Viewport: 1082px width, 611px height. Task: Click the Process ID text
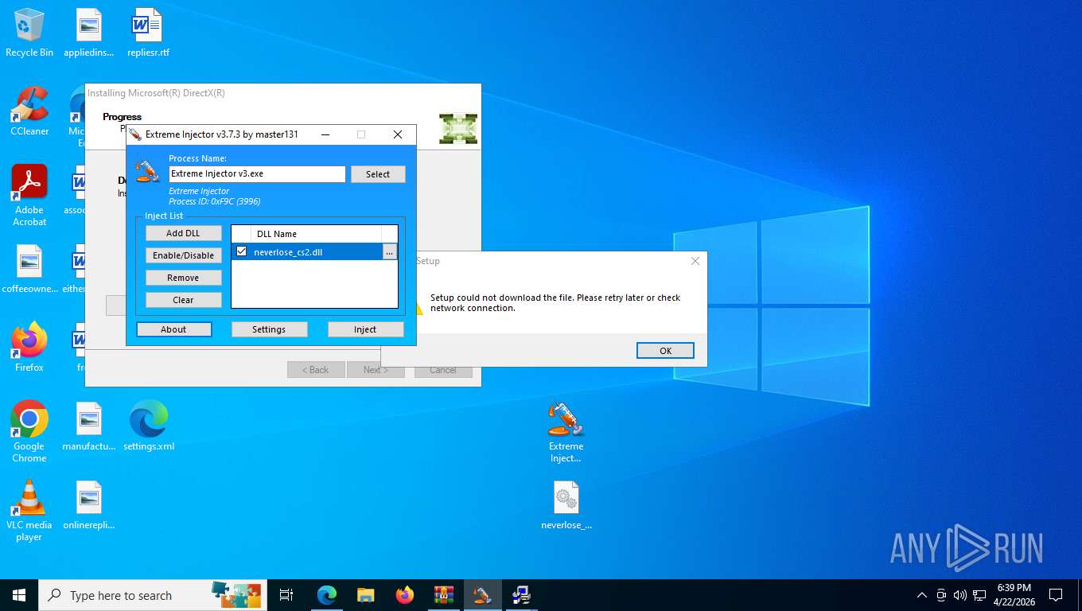tap(214, 202)
